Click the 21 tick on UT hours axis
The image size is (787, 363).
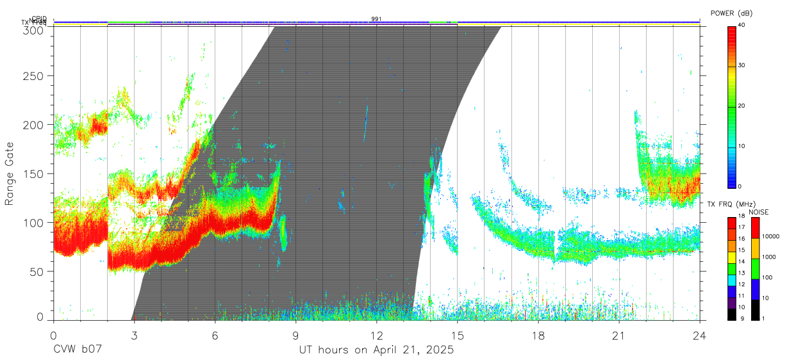619,335
